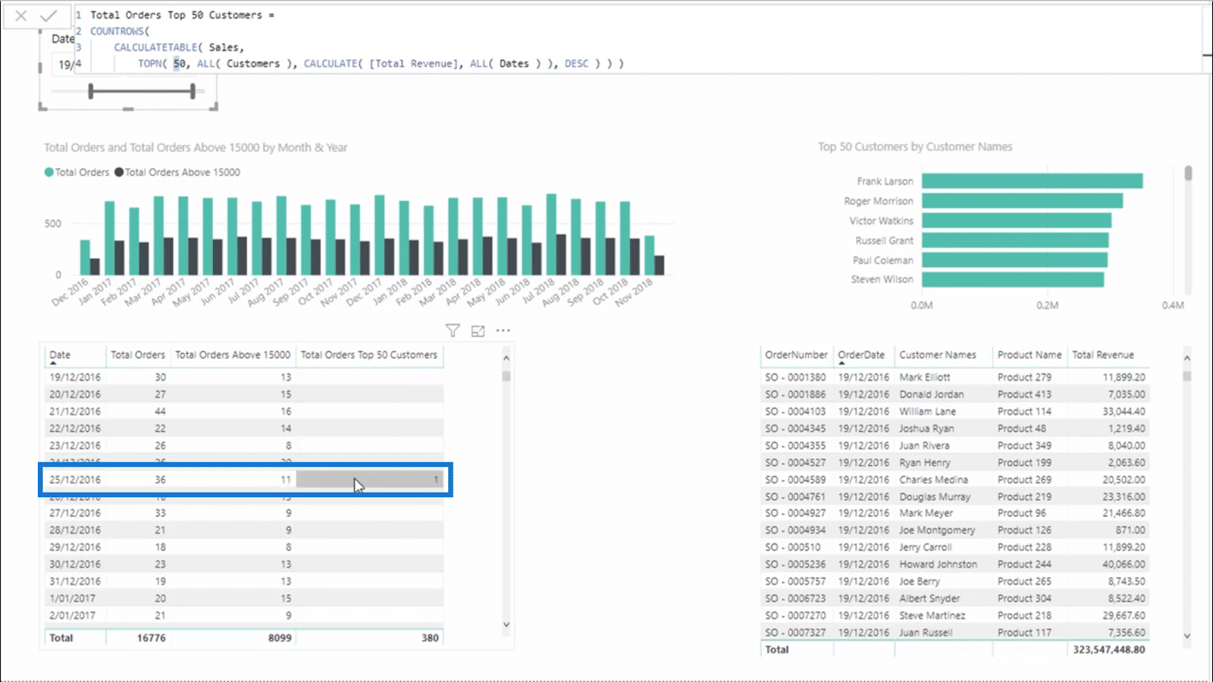1213x682 pixels.
Task: Select Frank Larson bar in chart
Action: coord(1033,181)
